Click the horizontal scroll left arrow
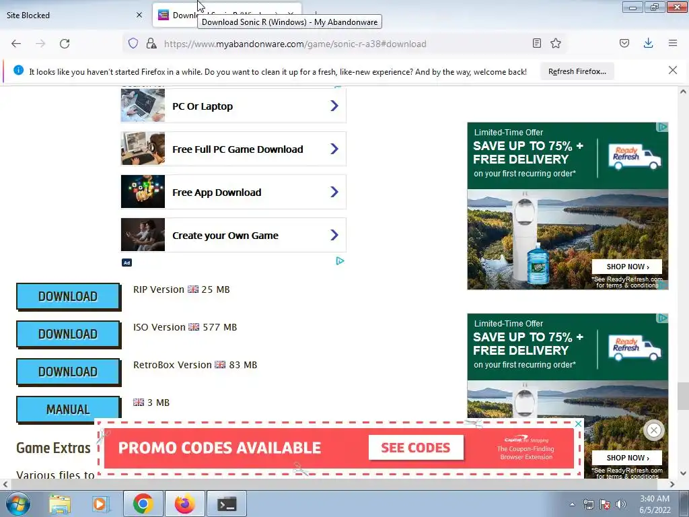This screenshot has height=517, width=689. pos(5,484)
